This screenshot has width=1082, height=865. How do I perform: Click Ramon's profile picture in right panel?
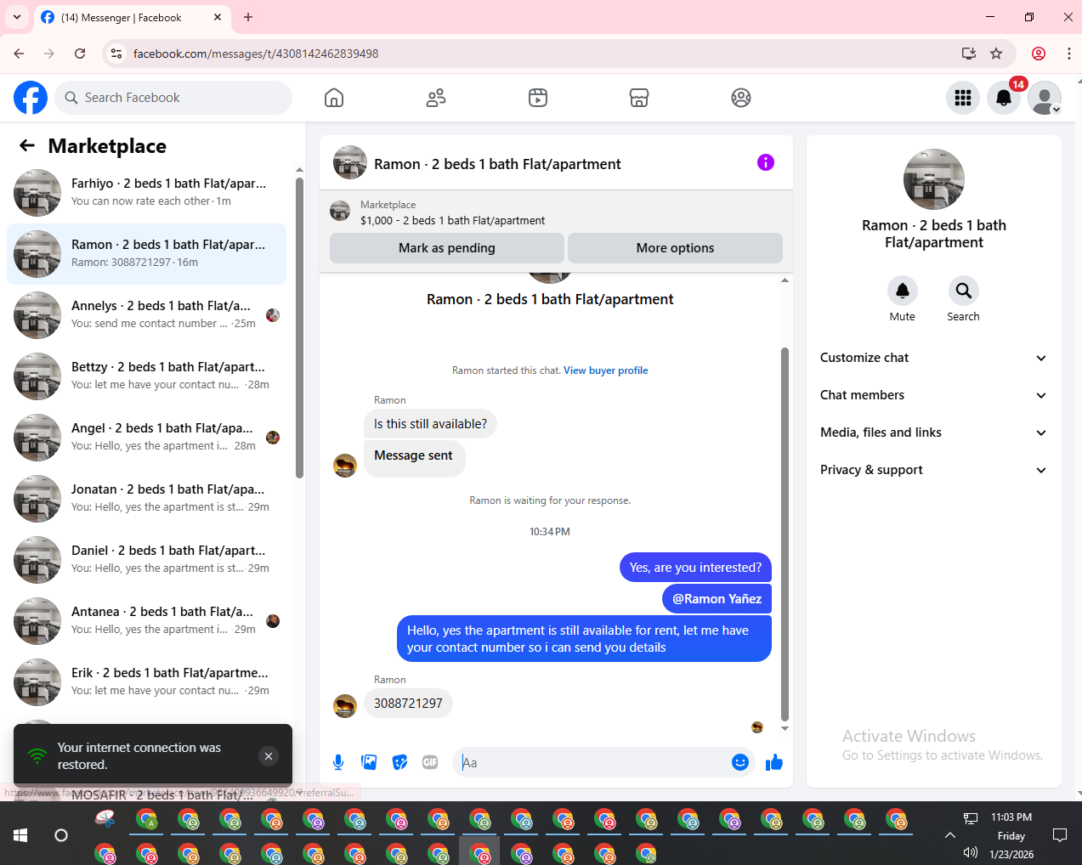pyautogui.click(x=934, y=179)
